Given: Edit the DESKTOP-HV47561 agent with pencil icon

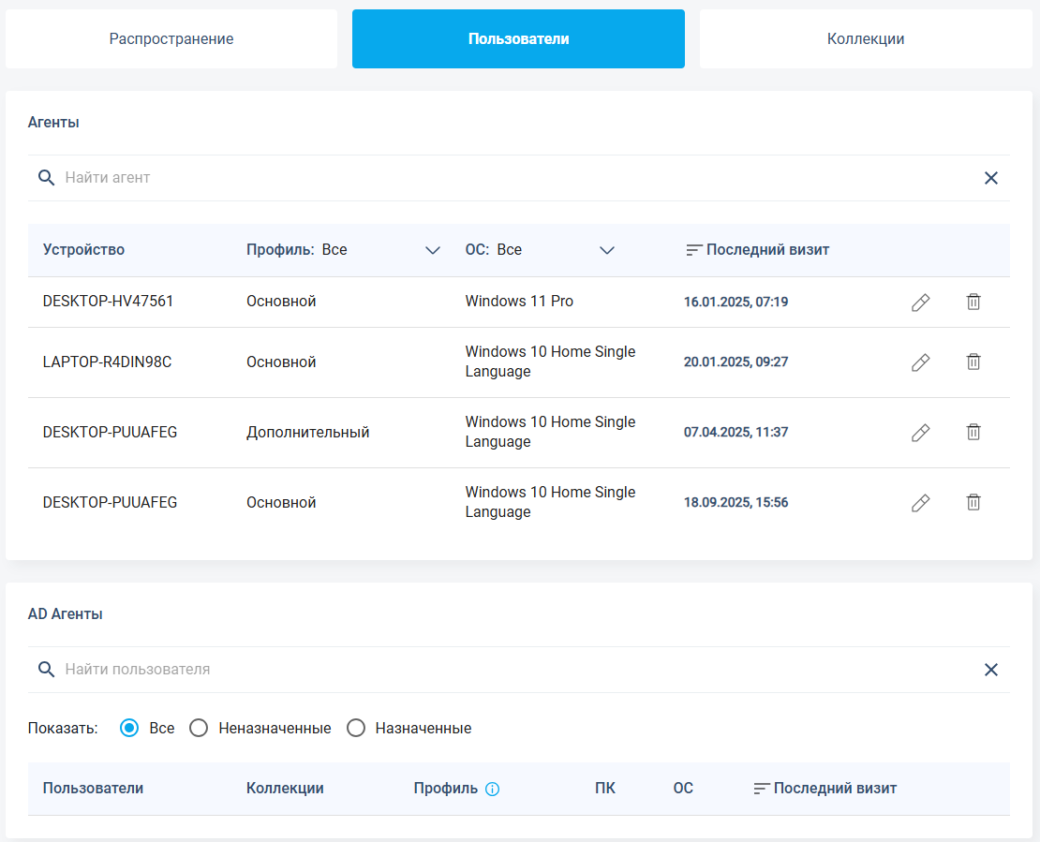Looking at the screenshot, I should click(920, 303).
